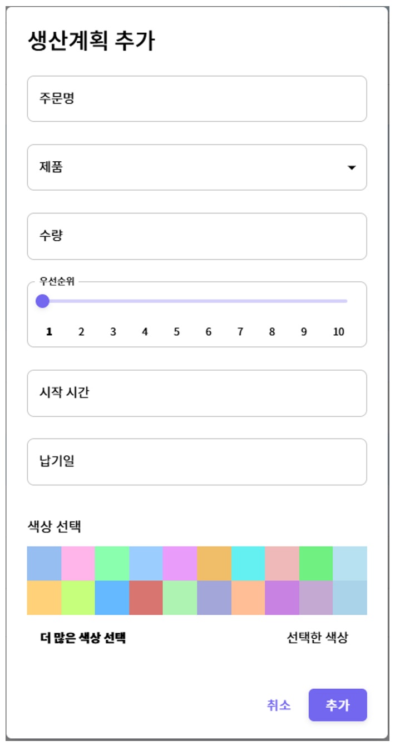Viewport: 395px width, 746px height.
Task: Select the blue color swatch in the top-left
Action: 43,563
